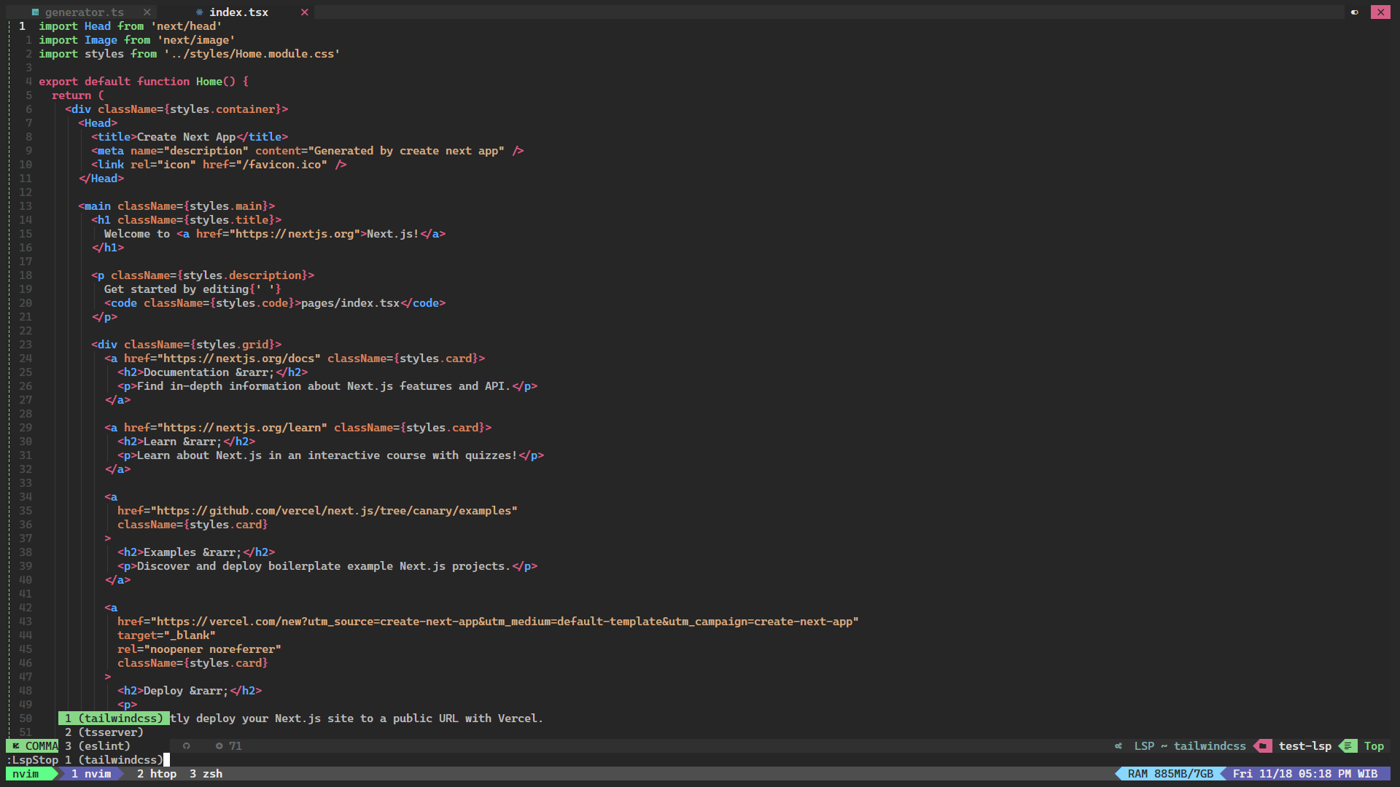Viewport: 1400px width, 787px height.
Task: Click the test-lsp label in the statusline
Action: tap(1304, 745)
